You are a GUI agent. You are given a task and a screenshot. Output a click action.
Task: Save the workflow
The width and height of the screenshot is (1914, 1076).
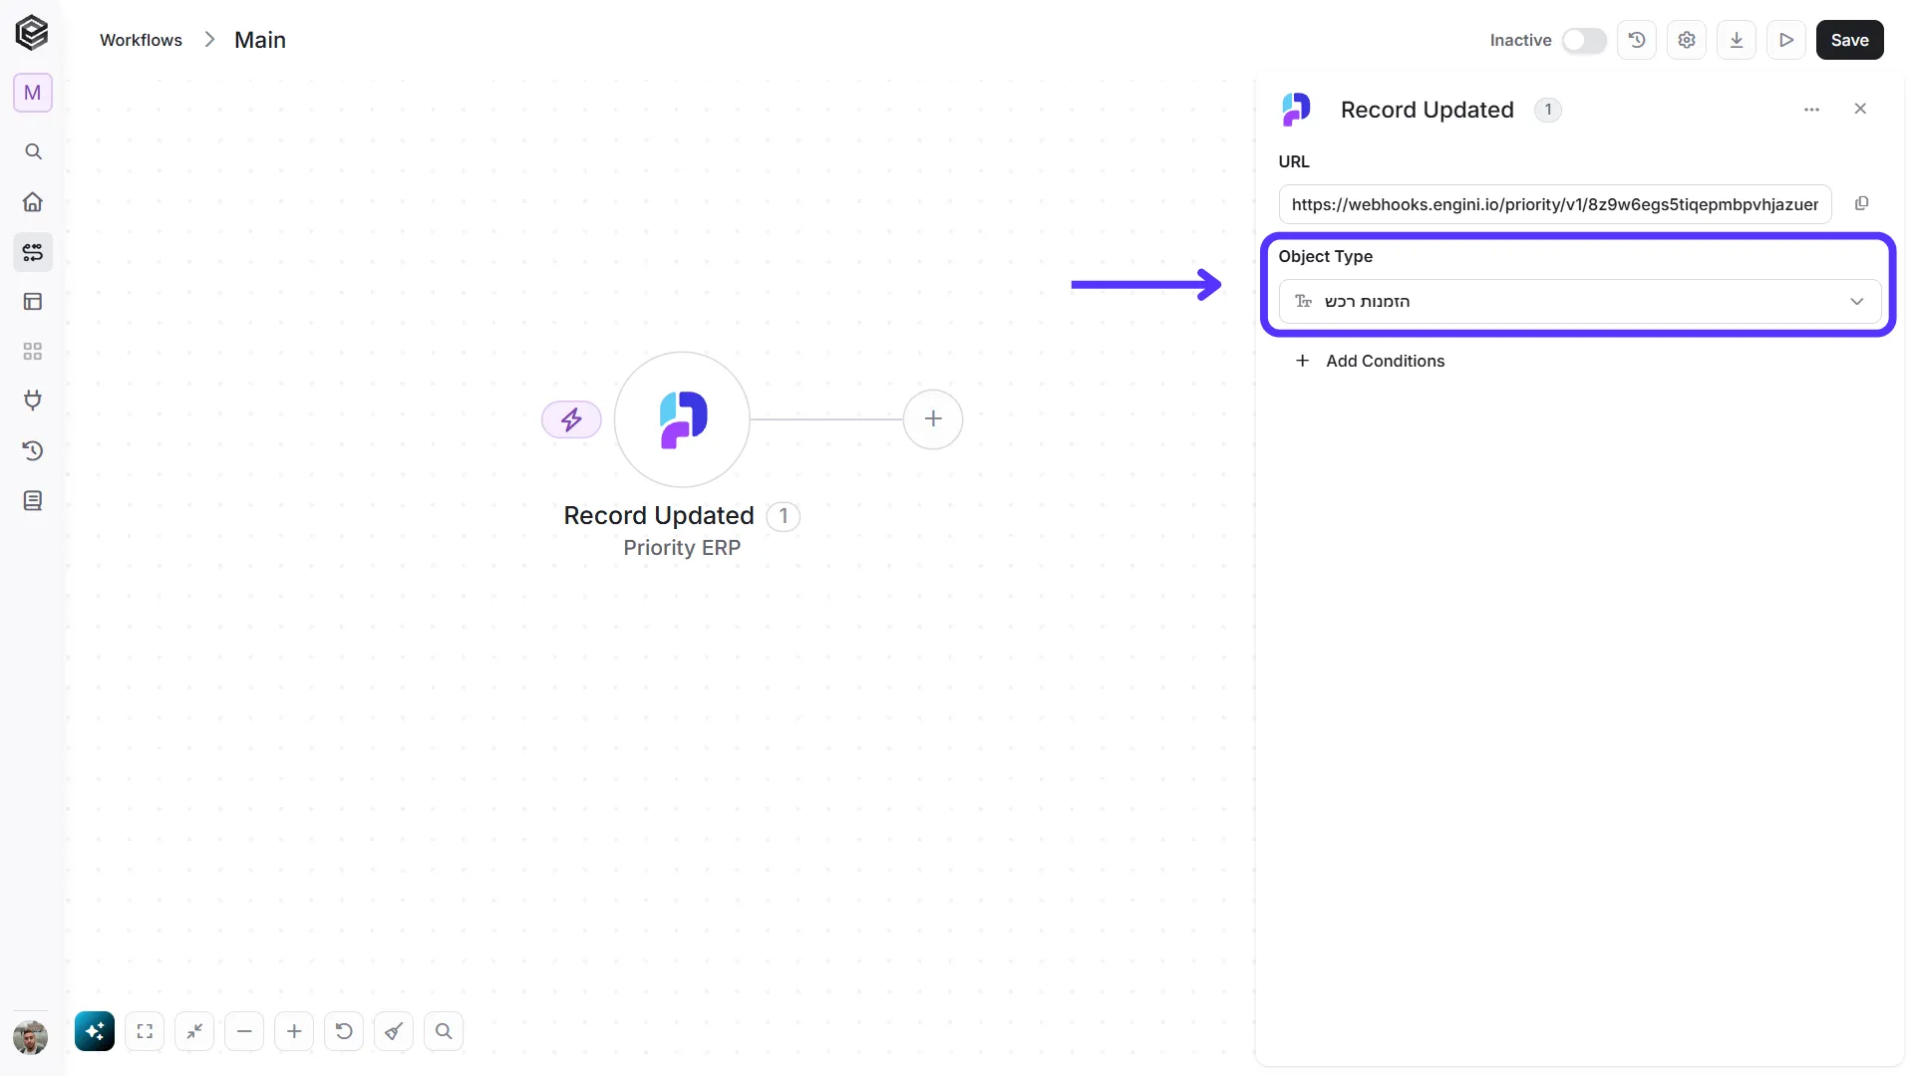[1849, 40]
